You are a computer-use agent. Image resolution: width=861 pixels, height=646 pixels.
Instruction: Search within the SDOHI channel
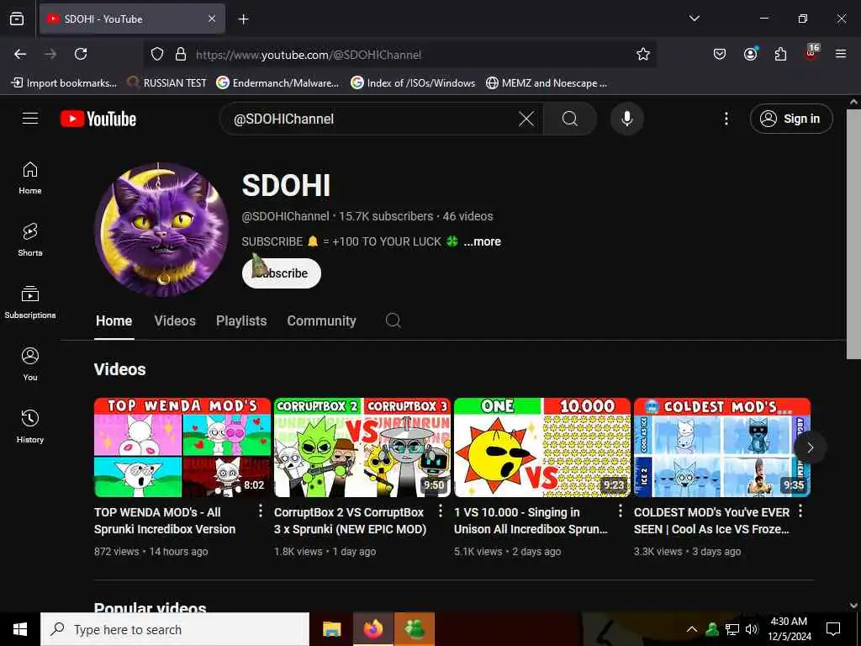(x=394, y=320)
